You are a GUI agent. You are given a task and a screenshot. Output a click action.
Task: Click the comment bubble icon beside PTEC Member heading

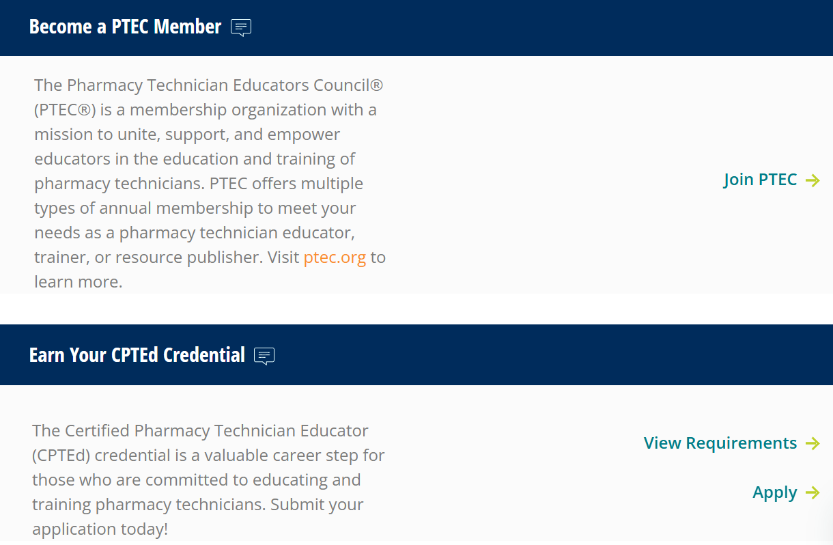[240, 27]
